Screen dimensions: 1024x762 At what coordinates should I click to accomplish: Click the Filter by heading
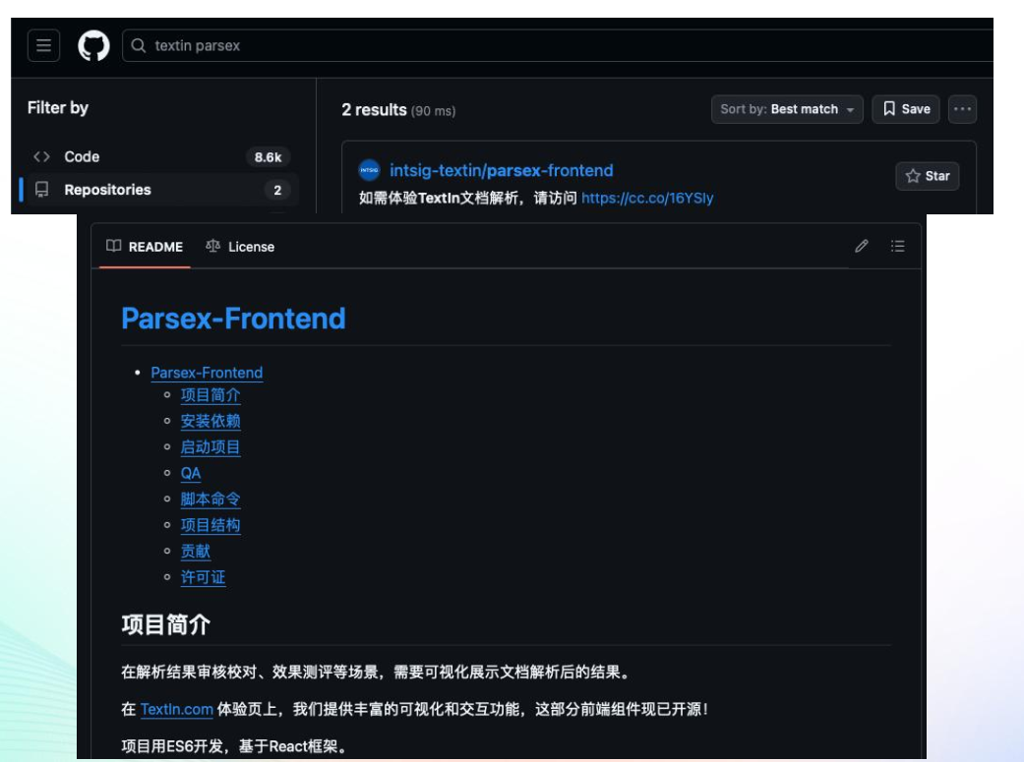(x=58, y=108)
